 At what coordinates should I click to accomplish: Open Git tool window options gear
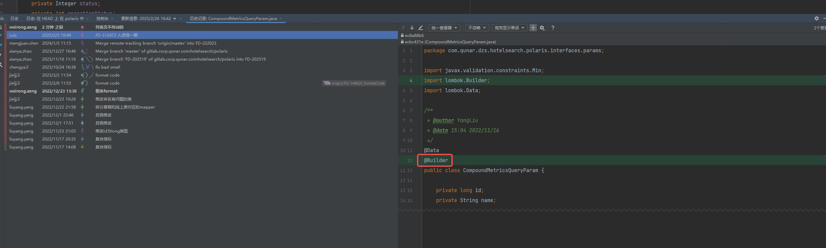click(x=817, y=19)
